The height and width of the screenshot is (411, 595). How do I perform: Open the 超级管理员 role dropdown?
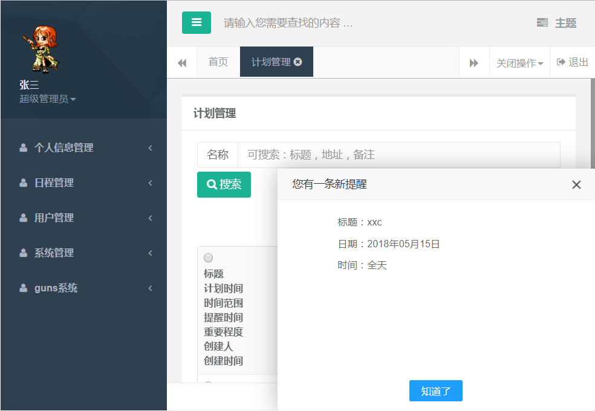[x=47, y=99]
